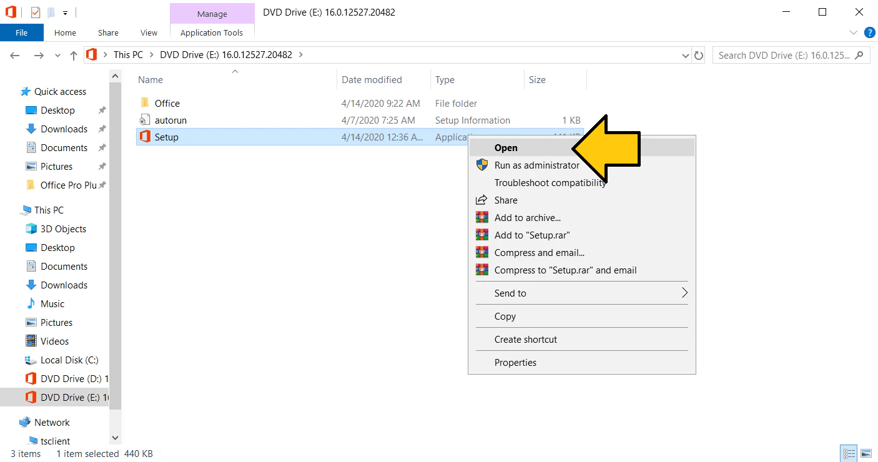Click the forward navigation button
The width and height of the screenshot is (878, 462).
click(38, 55)
